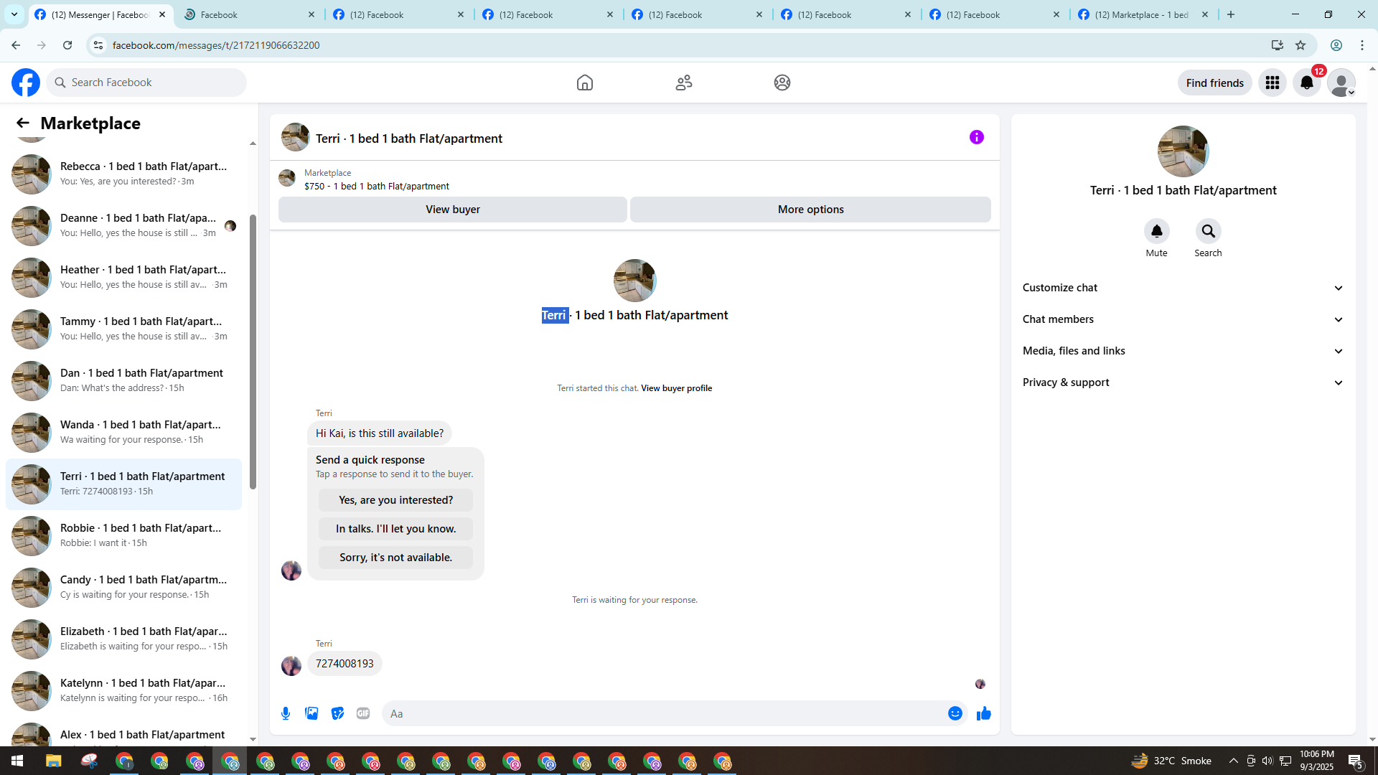1378x775 pixels.
Task: Open a new browser tab
Action: [x=1231, y=14]
